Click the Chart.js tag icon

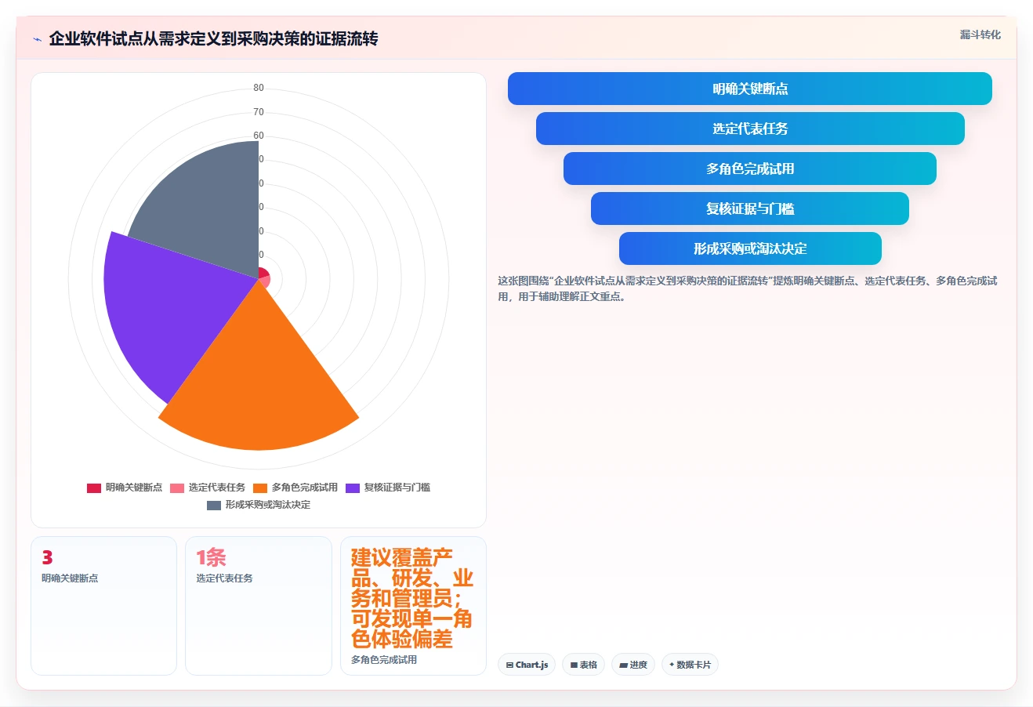coord(509,665)
